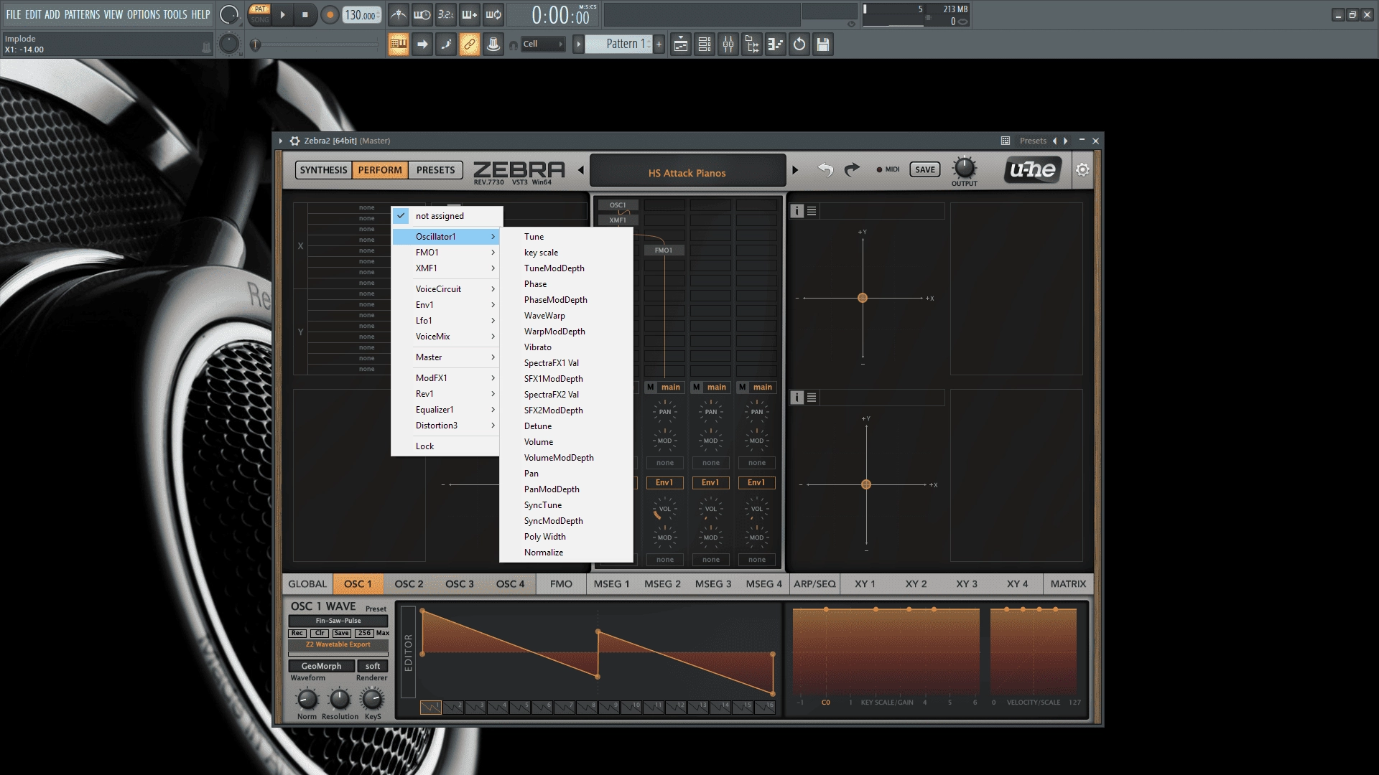Toggle the countdown before recording icon
Viewport: 1379px width, 775px height.
[446, 14]
